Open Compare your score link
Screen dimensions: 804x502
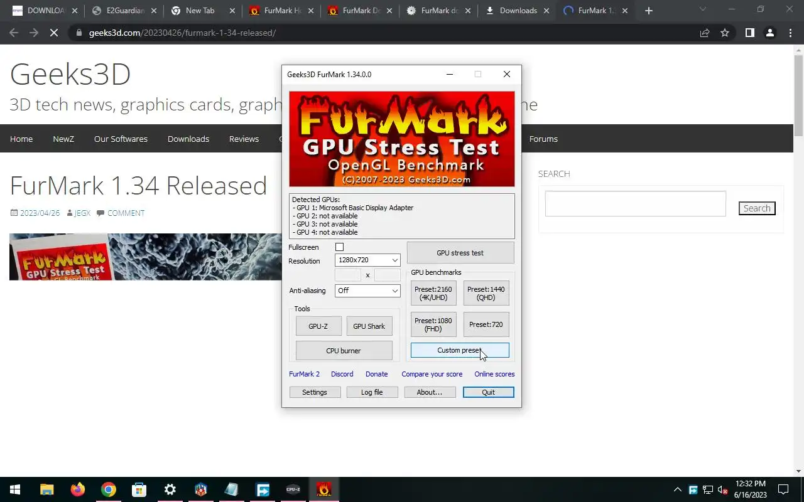point(432,374)
